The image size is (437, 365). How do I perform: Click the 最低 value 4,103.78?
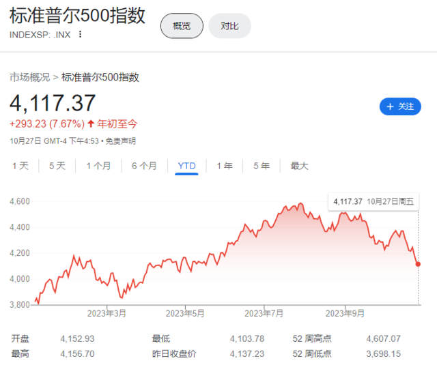(x=247, y=338)
